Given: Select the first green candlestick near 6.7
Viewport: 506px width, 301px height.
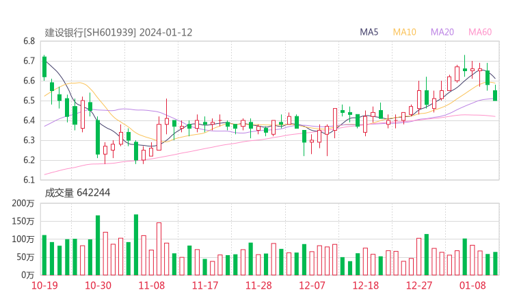Looking at the screenshot, I should (x=44, y=67).
